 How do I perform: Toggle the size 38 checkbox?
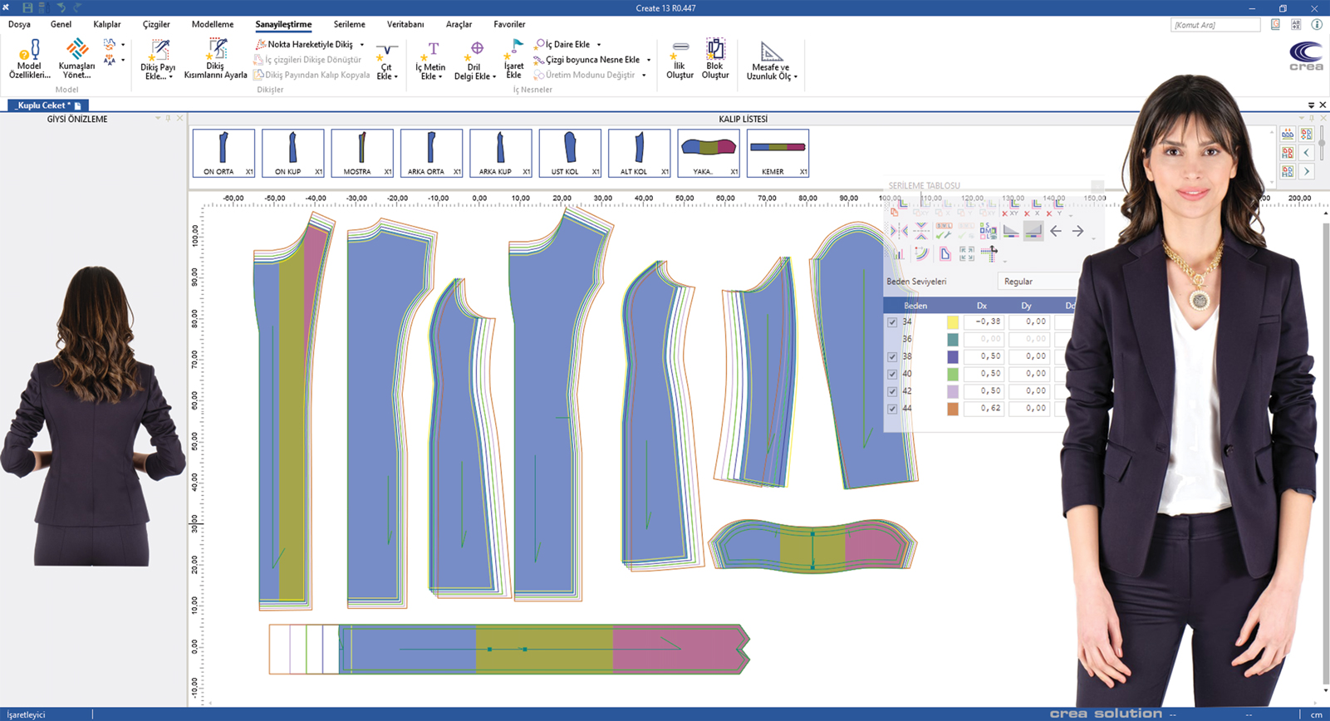point(892,357)
